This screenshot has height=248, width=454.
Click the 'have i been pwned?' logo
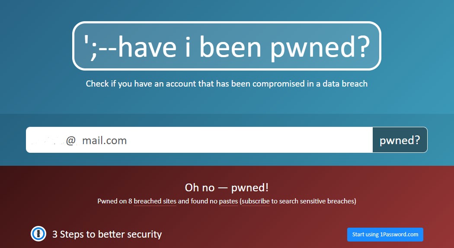[x=227, y=46]
